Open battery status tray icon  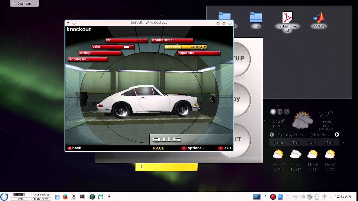click(x=317, y=197)
